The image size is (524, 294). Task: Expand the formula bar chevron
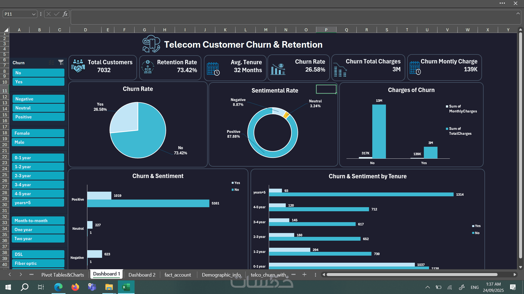pos(518,13)
